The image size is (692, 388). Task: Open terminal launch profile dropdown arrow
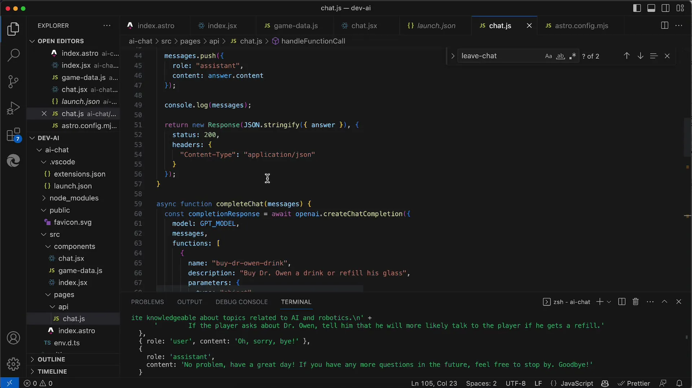609,302
